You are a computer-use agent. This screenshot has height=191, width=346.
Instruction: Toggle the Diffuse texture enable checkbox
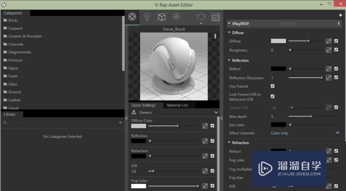click(336, 41)
